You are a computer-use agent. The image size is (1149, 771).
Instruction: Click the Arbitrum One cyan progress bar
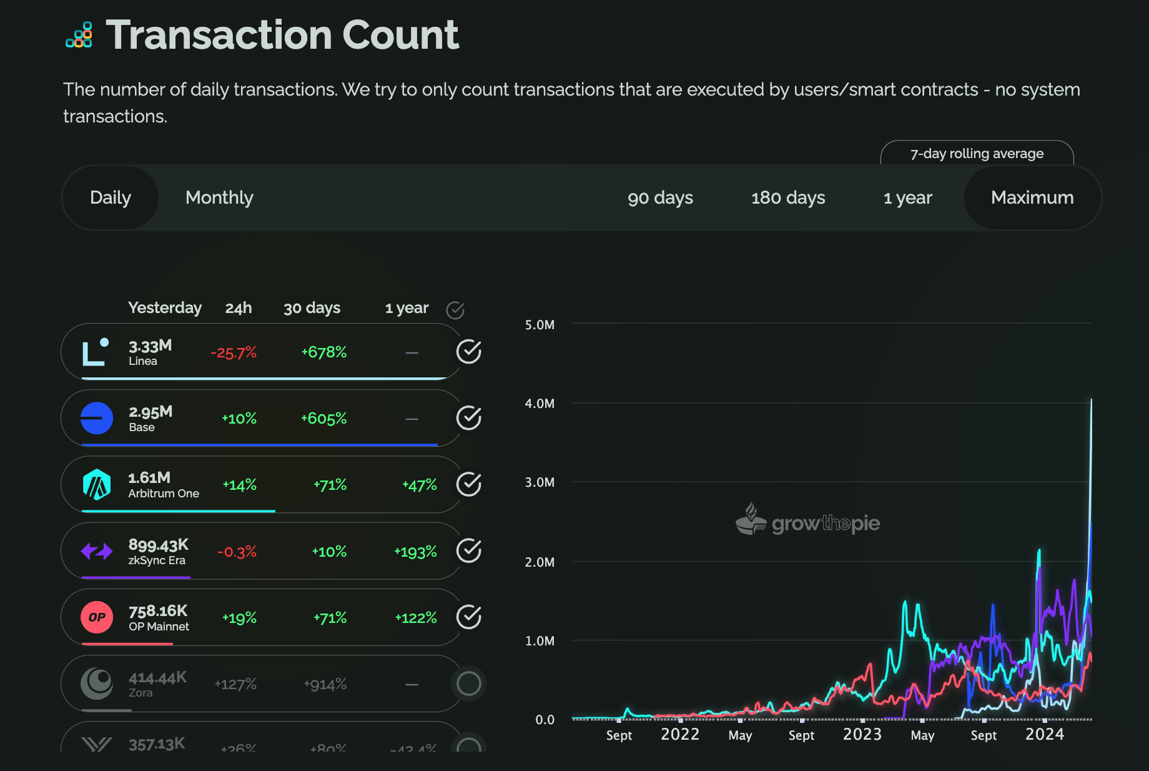179,511
